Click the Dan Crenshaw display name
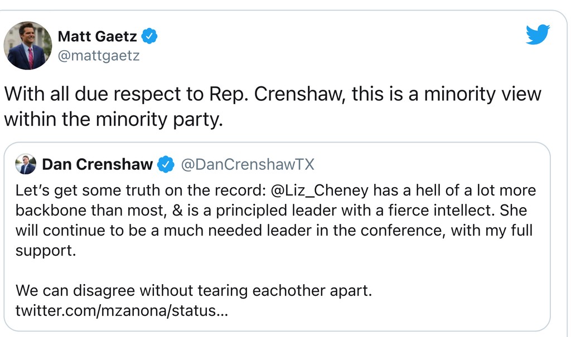571x337 pixels. click(97, 164)
